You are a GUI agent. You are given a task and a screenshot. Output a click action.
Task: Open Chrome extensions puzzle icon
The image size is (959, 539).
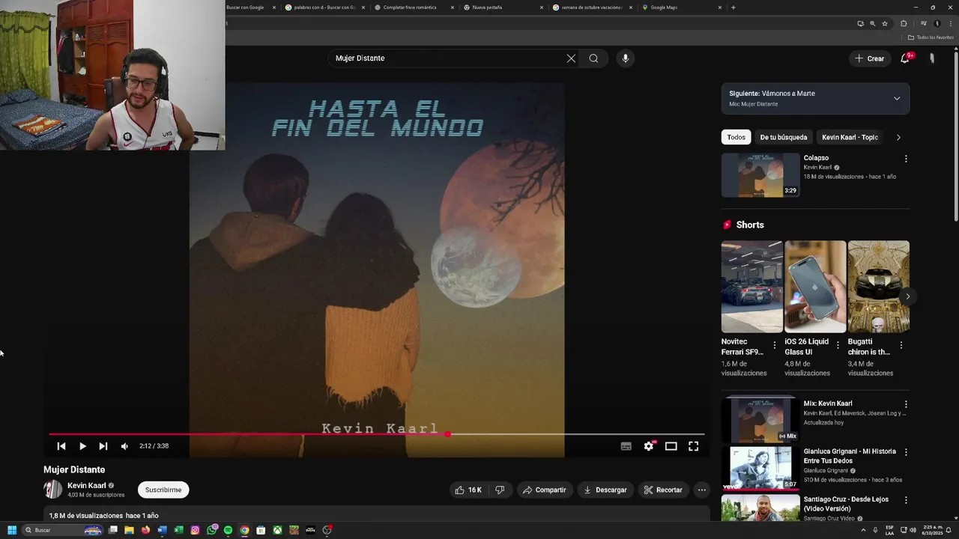[904, 23]
